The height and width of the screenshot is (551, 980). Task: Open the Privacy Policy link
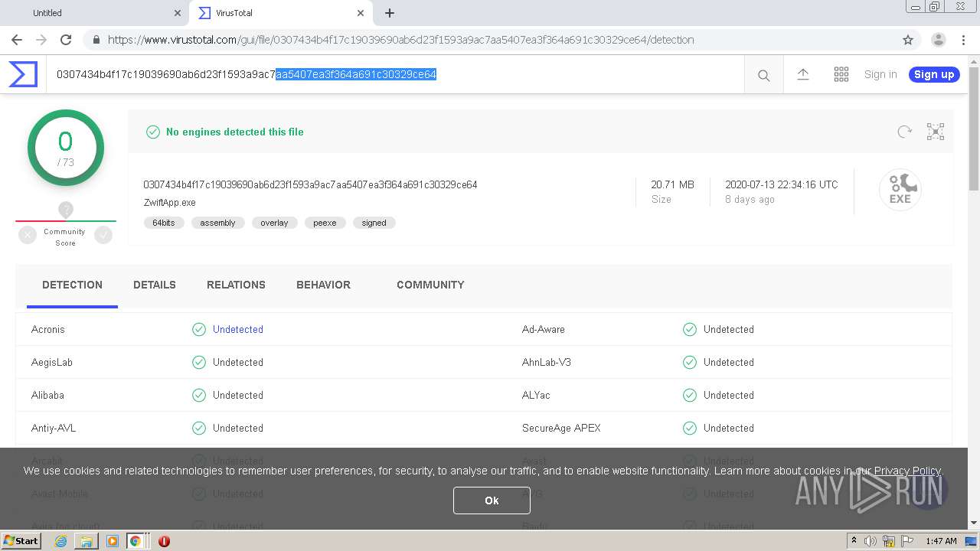tap(907, 471)
